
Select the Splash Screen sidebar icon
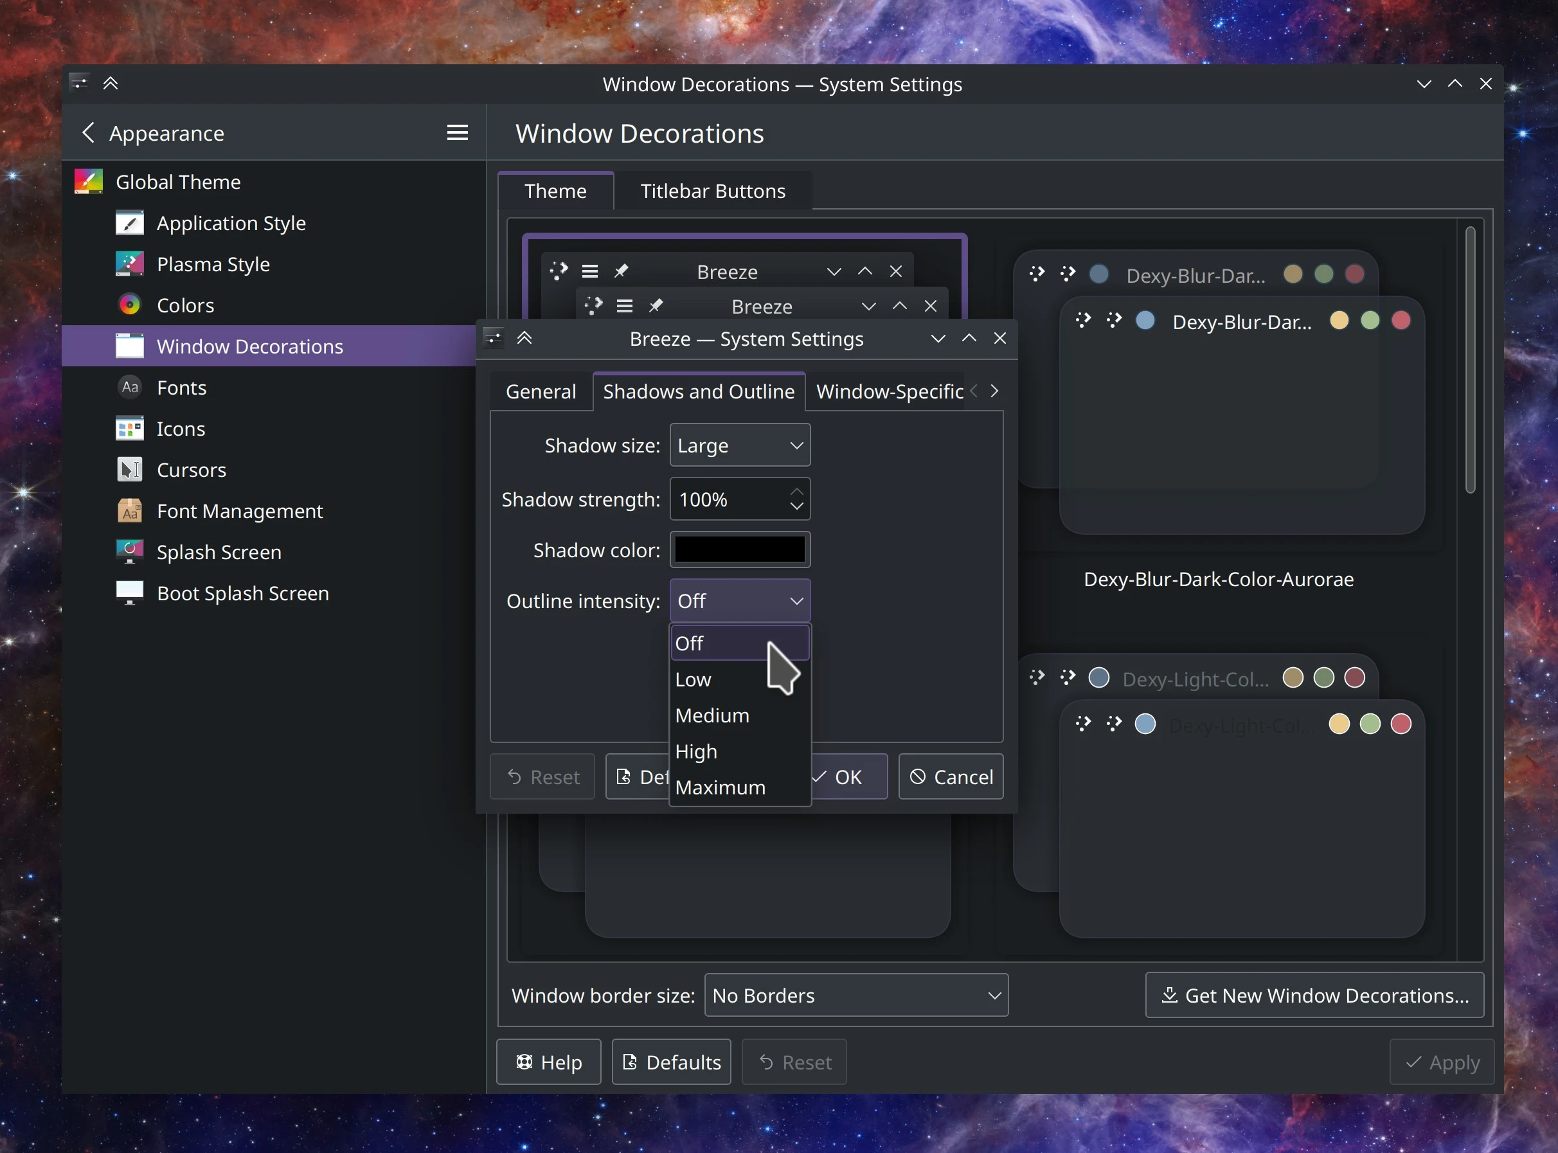[130, 551]
